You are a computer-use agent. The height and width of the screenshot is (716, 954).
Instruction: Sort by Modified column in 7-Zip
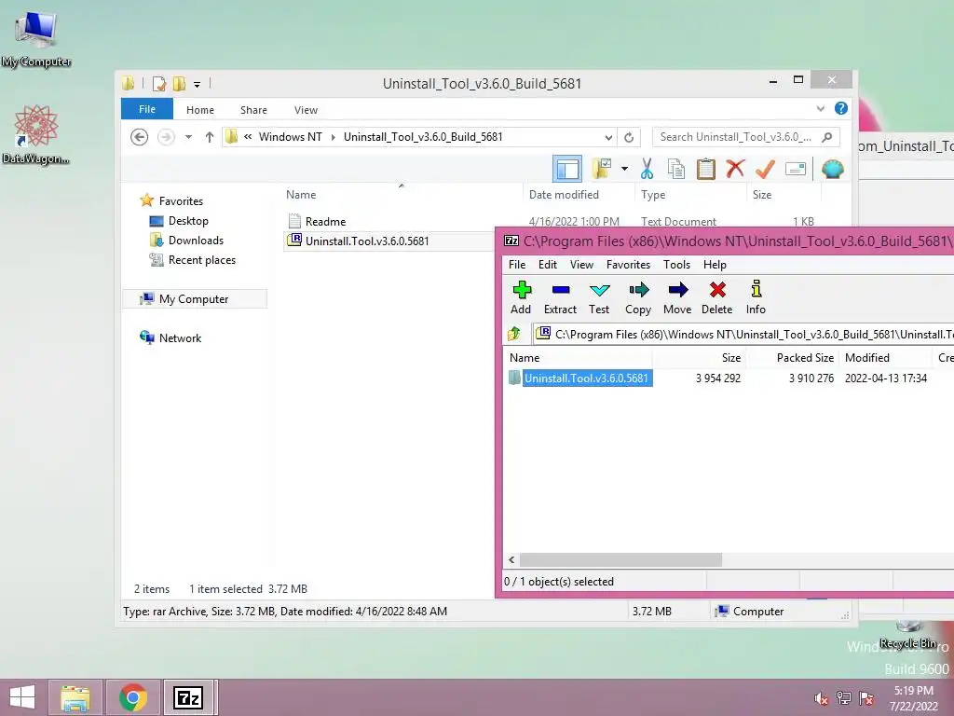(885, 357)
